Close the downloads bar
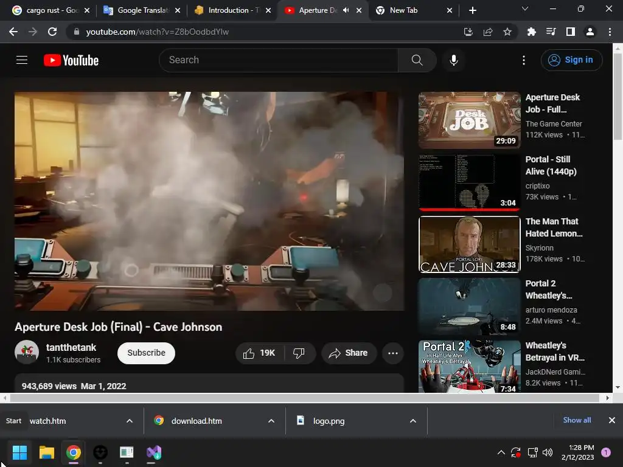The height and width of the screenshot is (467, 623). (612, 420)
